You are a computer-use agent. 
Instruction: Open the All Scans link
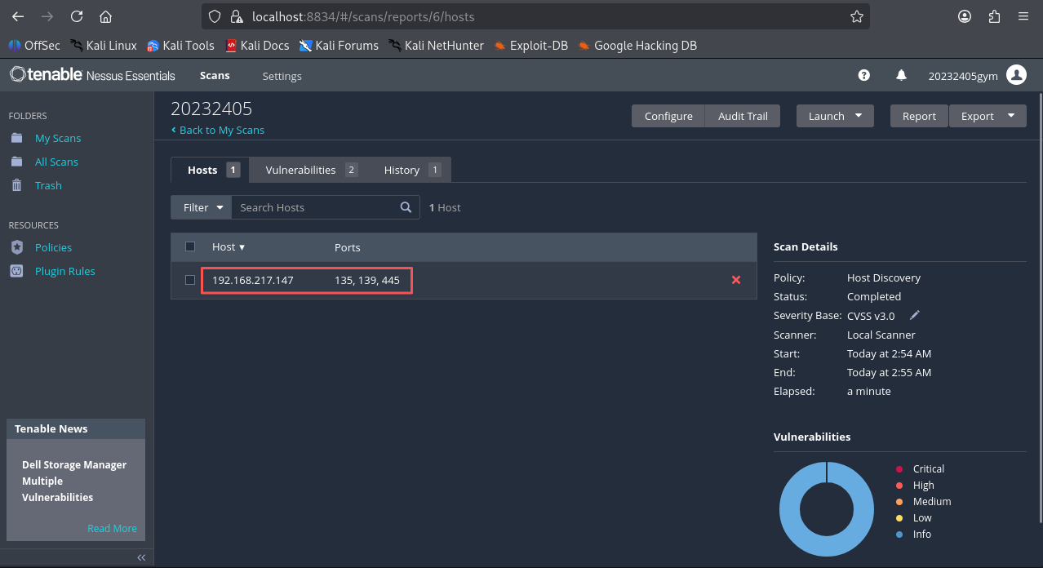(56, 162)
